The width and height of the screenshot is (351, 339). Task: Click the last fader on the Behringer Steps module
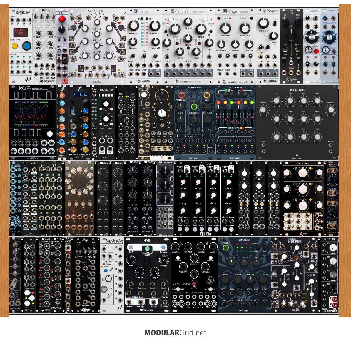[x=252, y=118]
